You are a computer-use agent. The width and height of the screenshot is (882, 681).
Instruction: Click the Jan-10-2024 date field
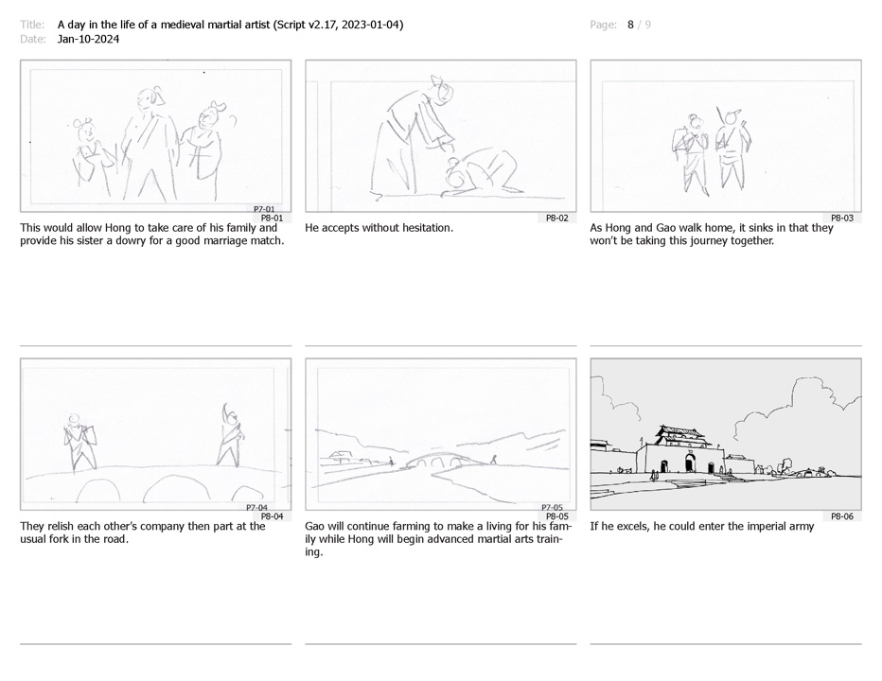click(x=88, y=39)
